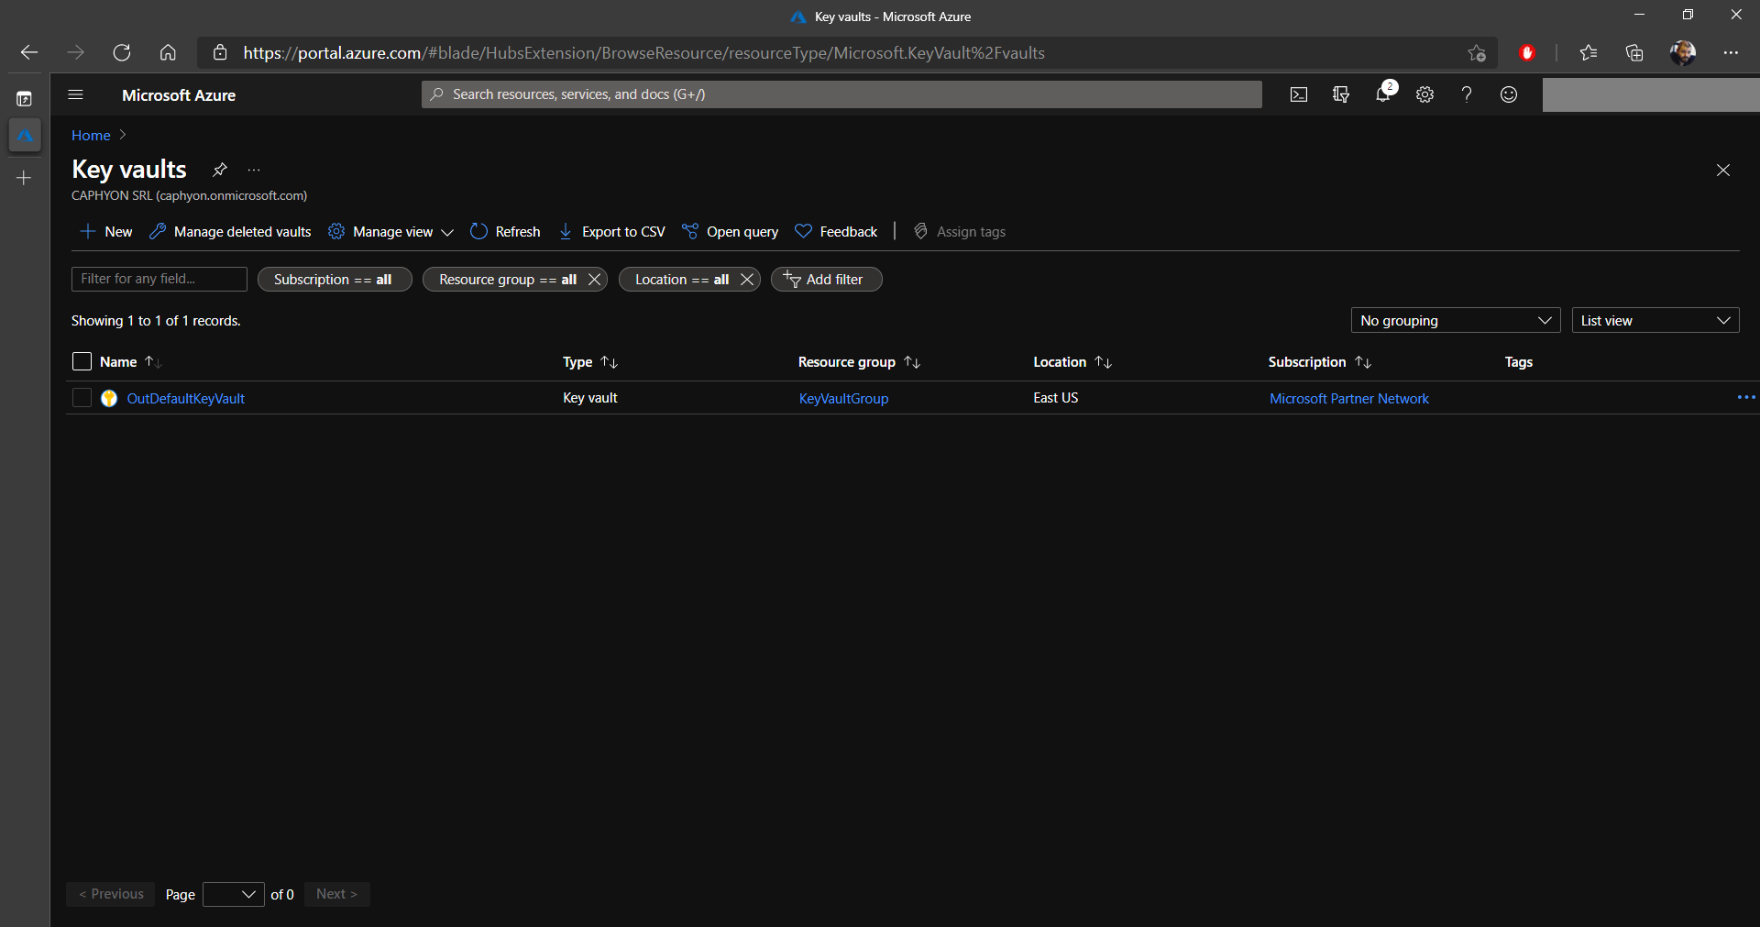
Task: Sort by Resource group column
Action: coord(859,362)
